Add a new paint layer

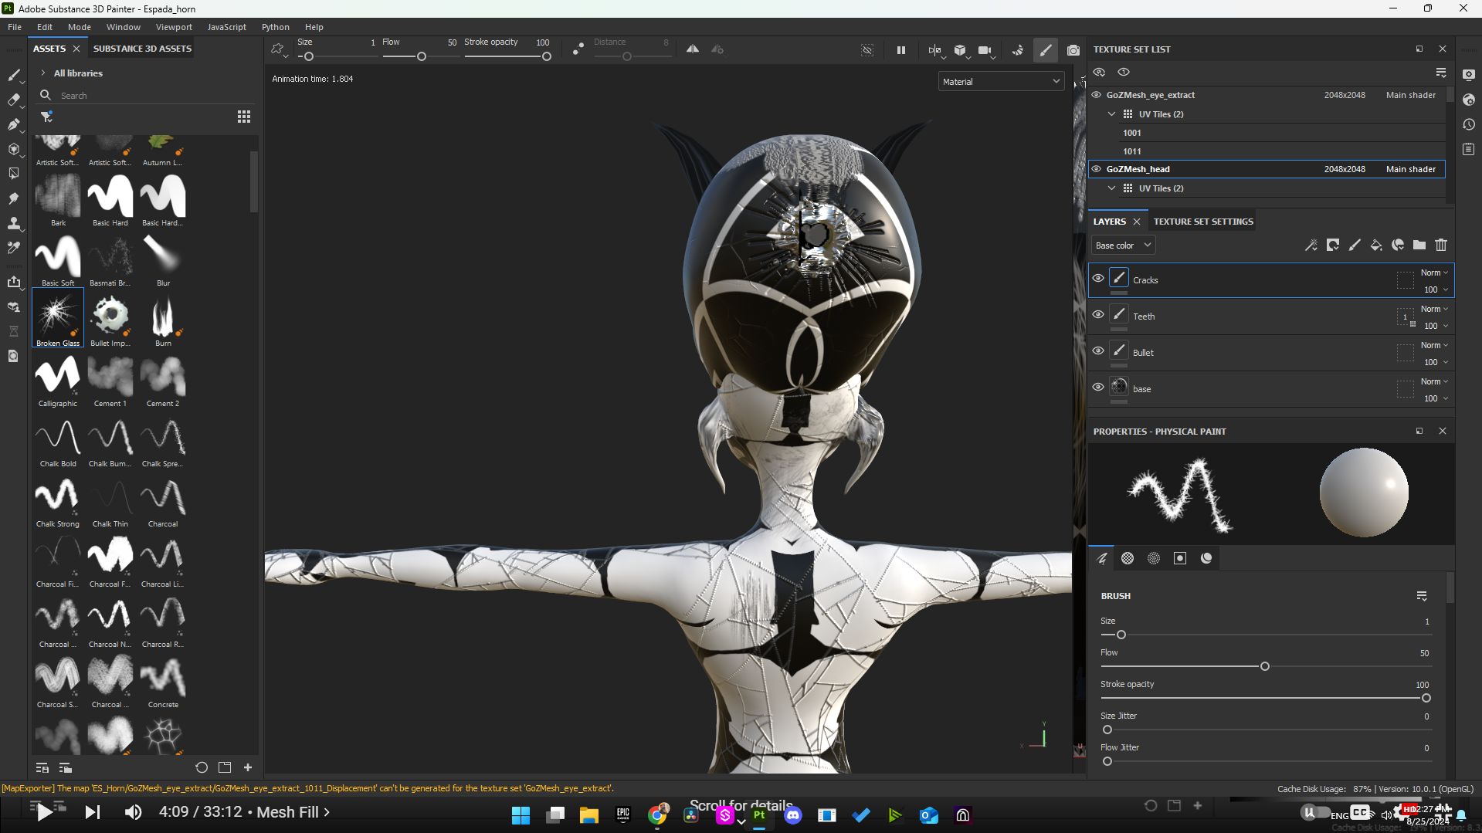[1355, 245]
